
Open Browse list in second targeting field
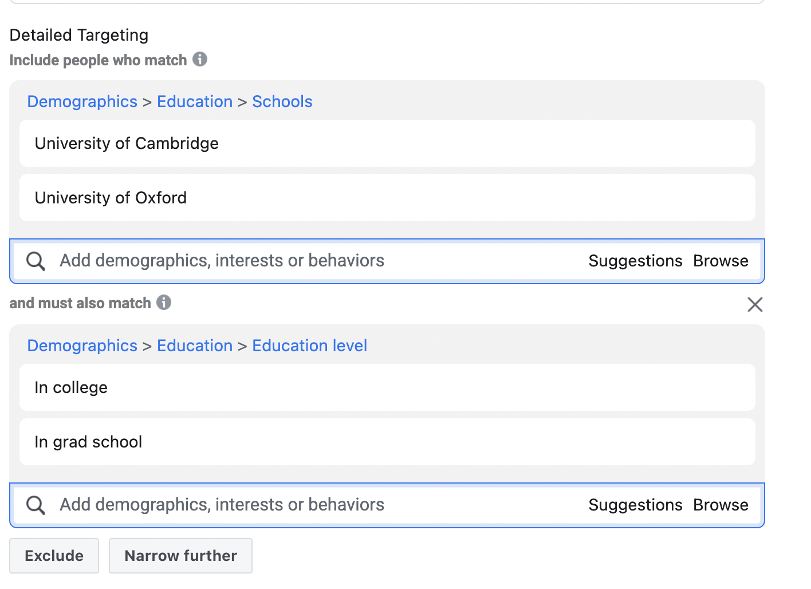[x=721, y=505]
